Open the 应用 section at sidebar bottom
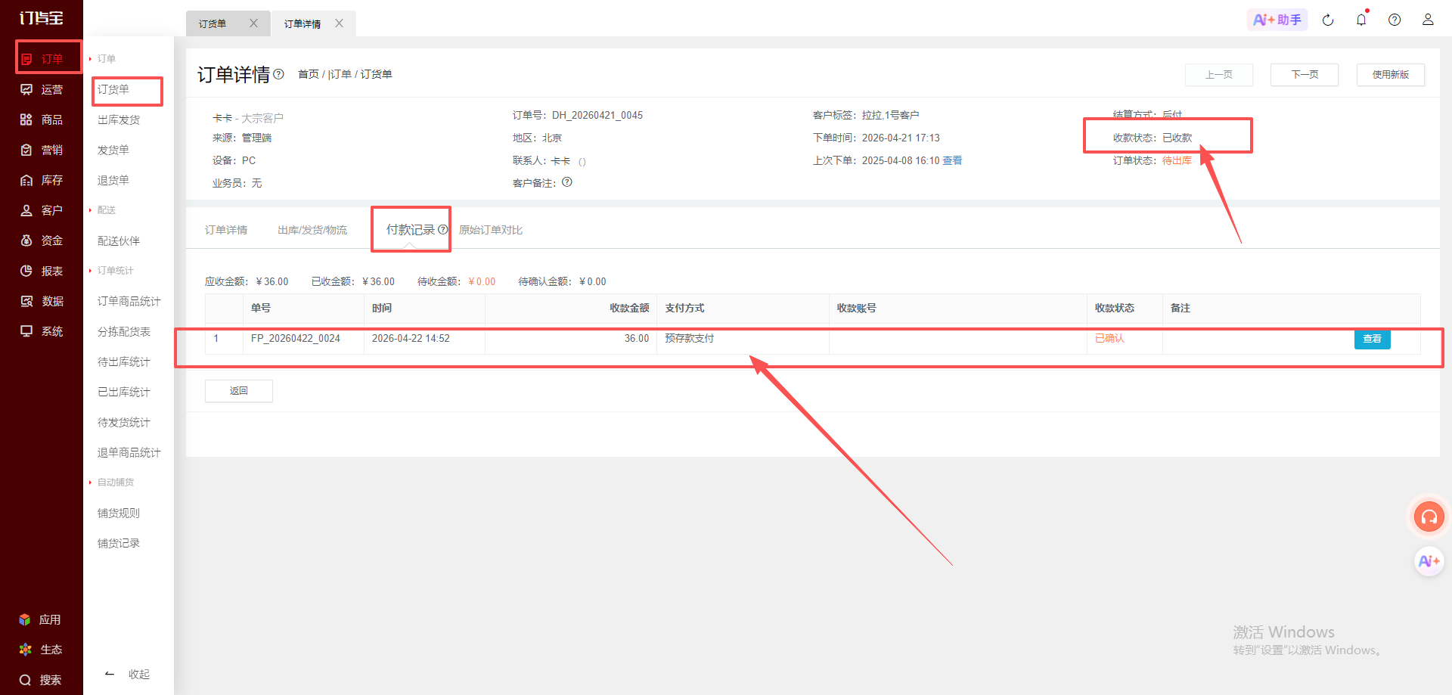Screen dimensions: 1452x695 (40, 619)
